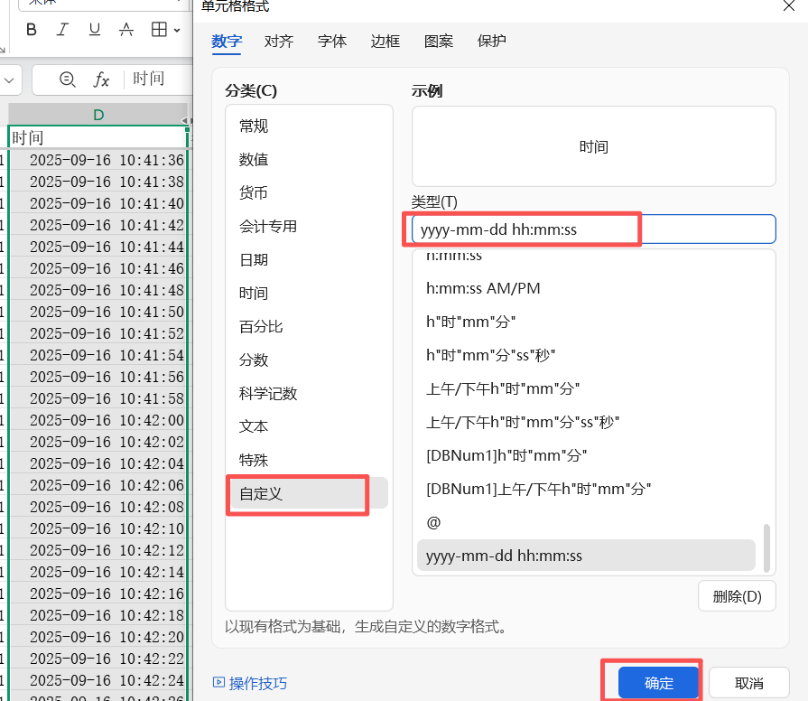This screenshot has width=808, height=701.
Task: Select 常规 category
Action: point(309,126)
